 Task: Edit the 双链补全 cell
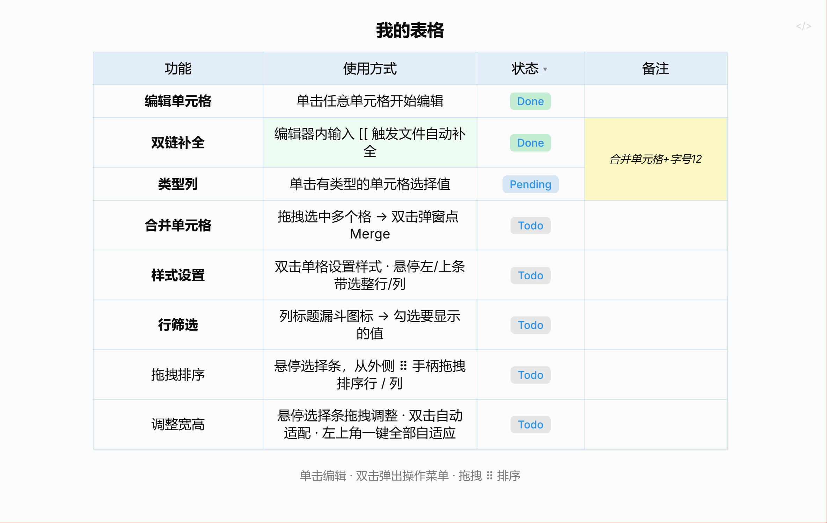(x=178, y=142)
